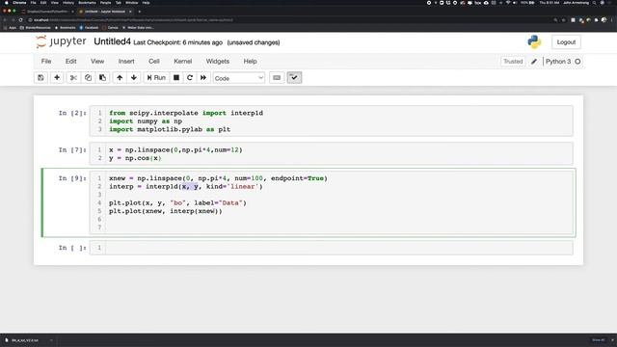This screenshot has width=617, height=347.
Task: Open Spotlight search in menu bar
Action: pos(594,3)
